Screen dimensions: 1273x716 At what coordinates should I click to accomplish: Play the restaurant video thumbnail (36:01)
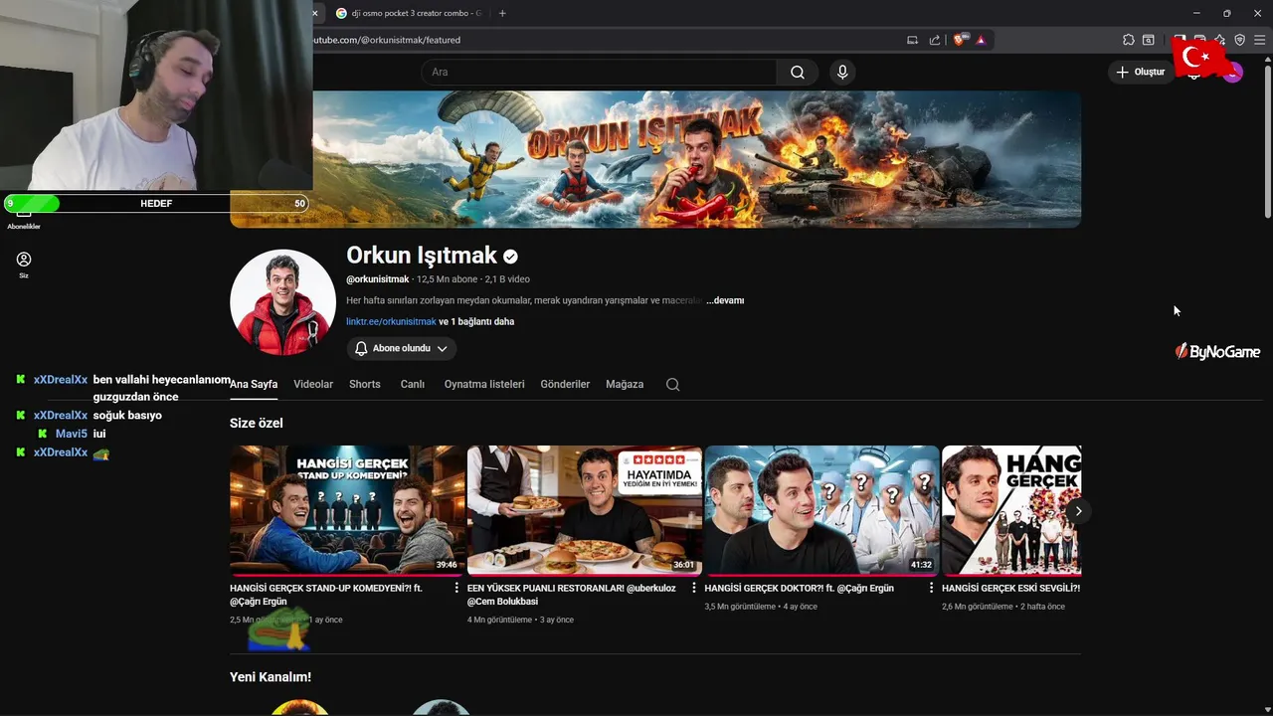tap(585, 510)
